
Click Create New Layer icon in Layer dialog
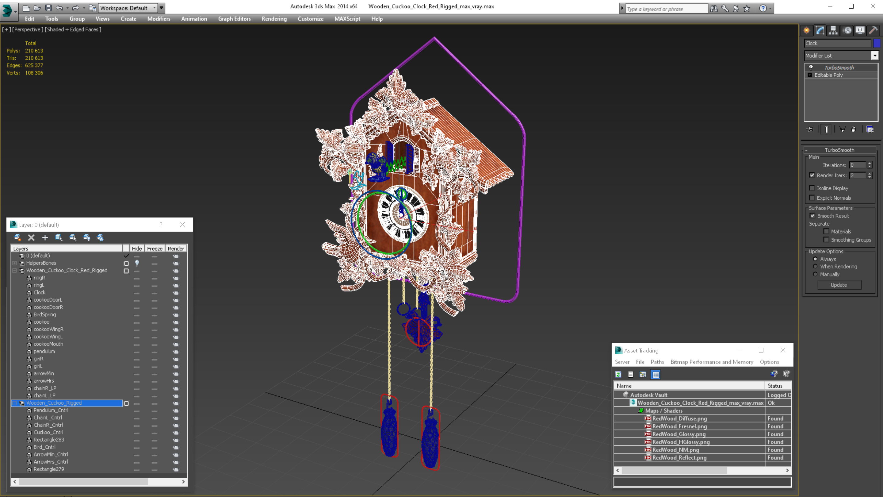tap(17, 237)
